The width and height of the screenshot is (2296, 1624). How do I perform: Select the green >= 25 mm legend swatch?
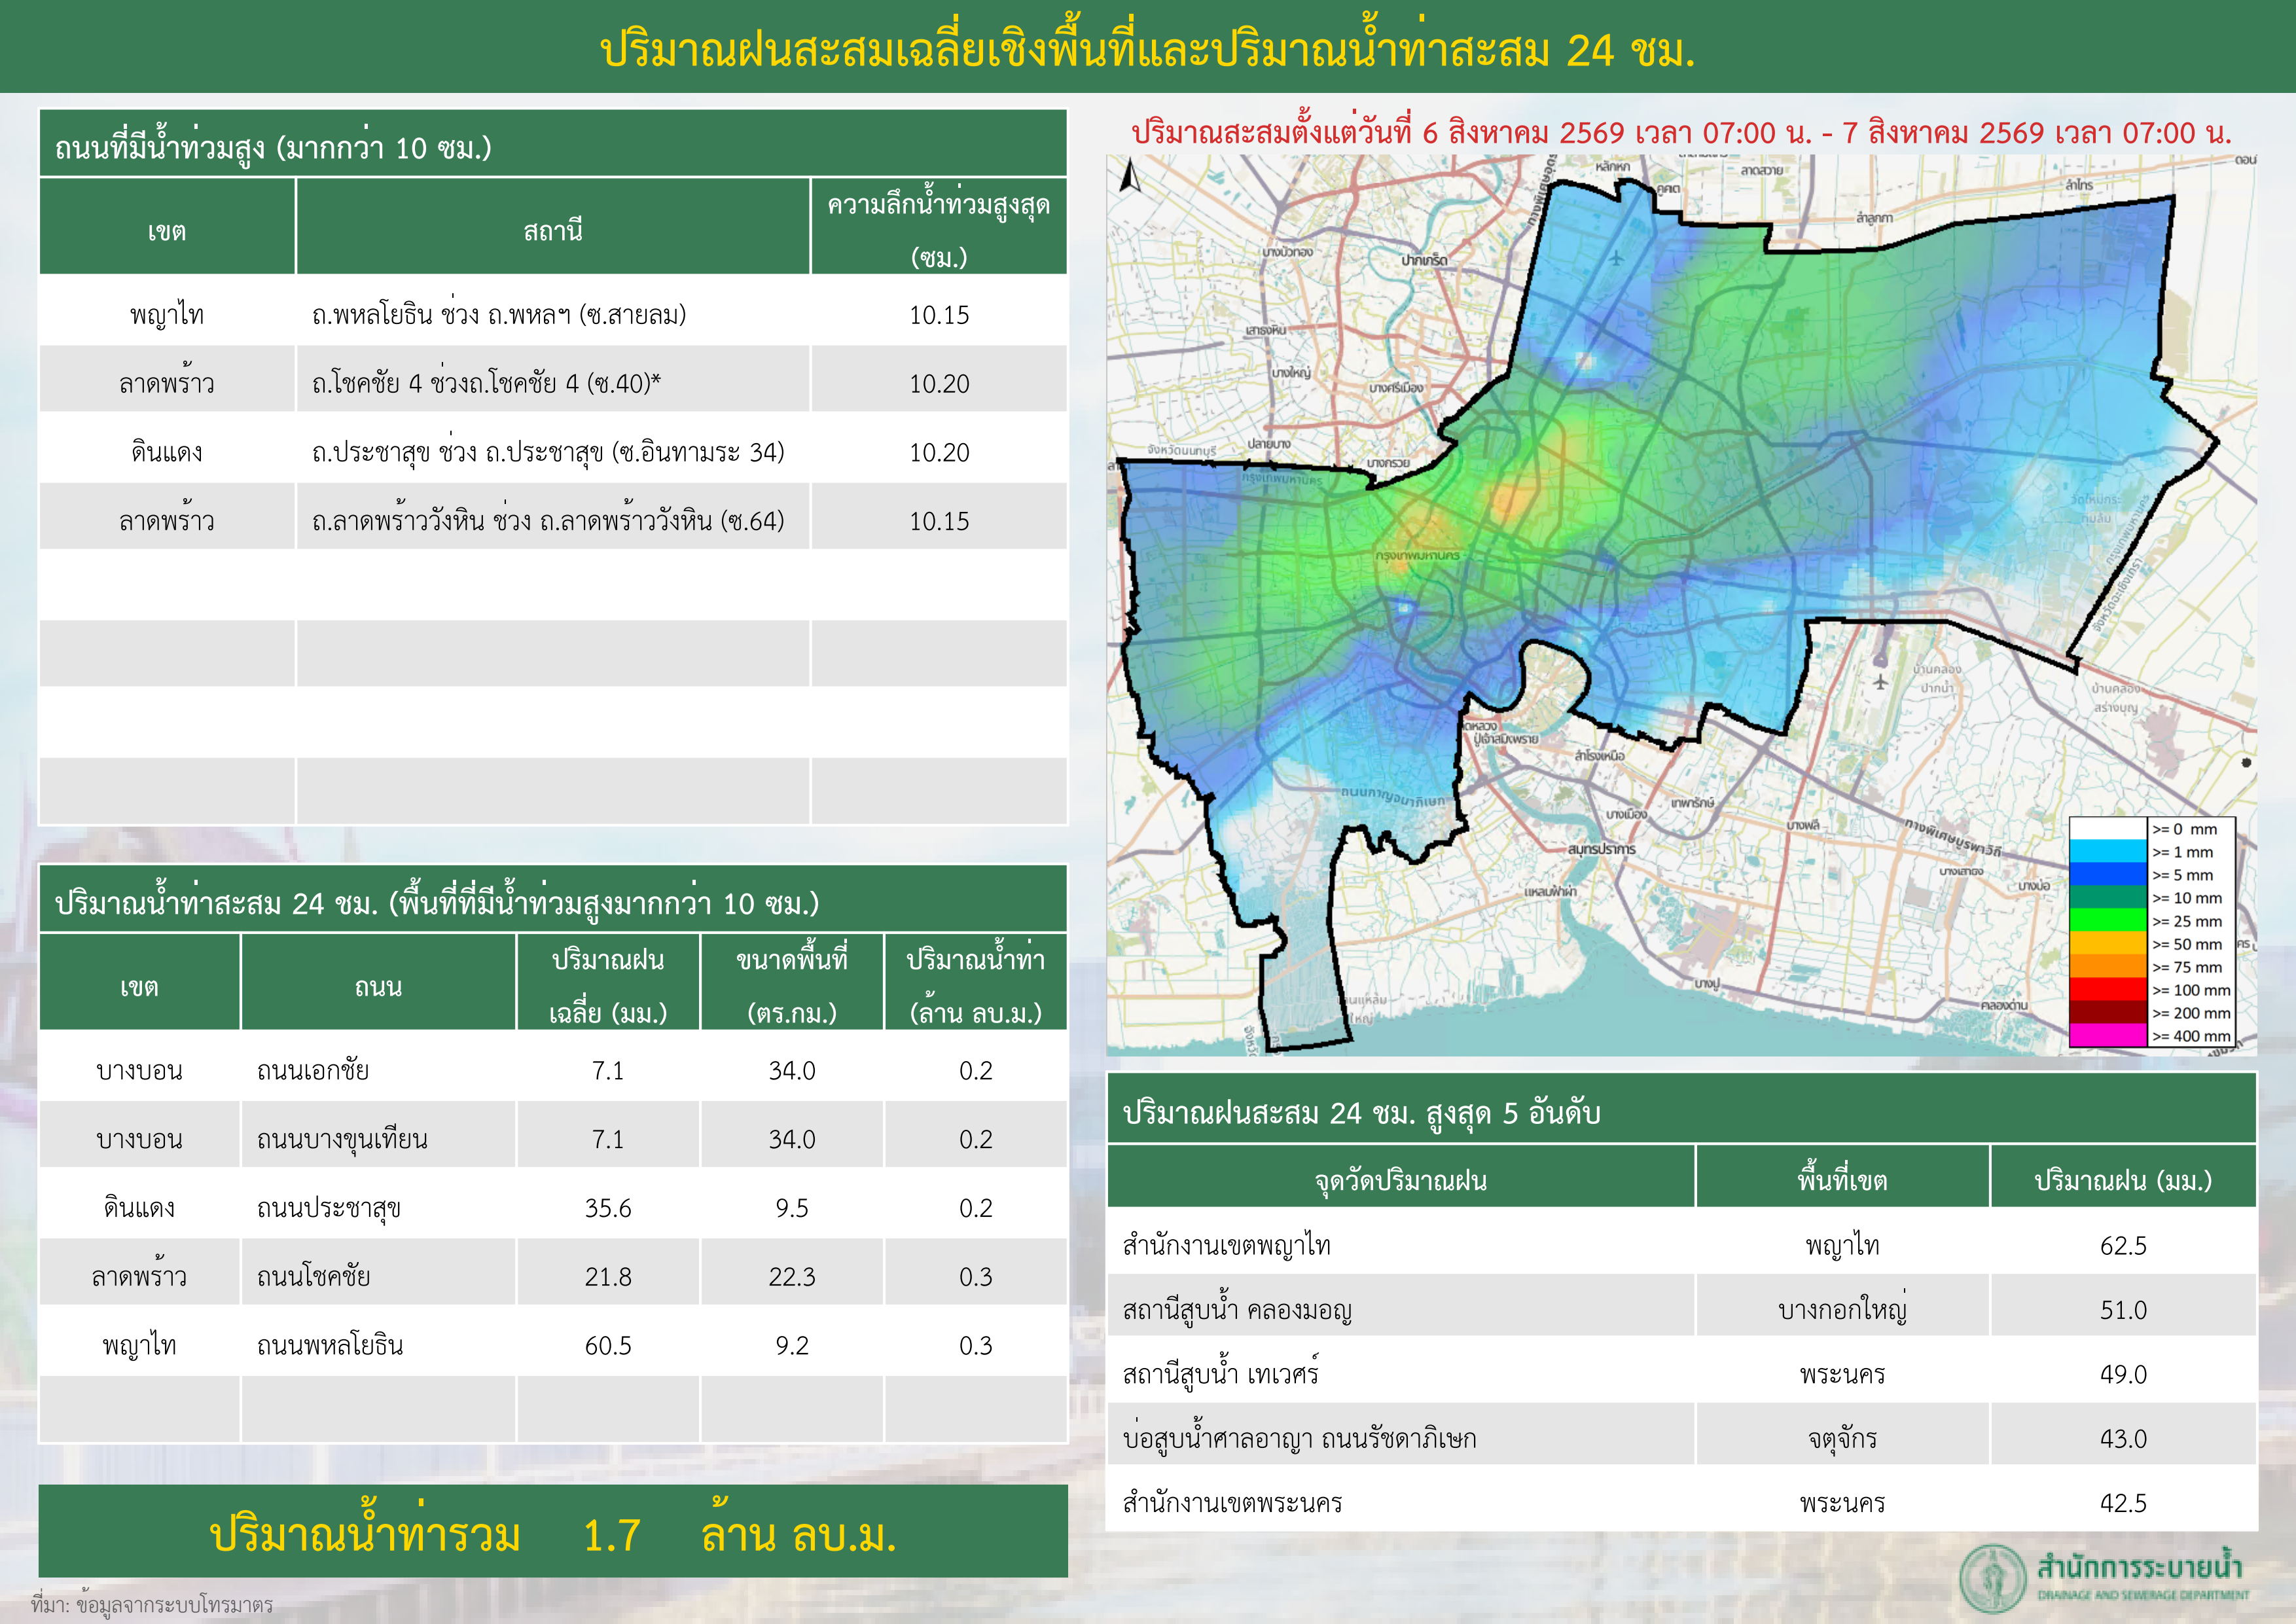tap(2108, 920)
